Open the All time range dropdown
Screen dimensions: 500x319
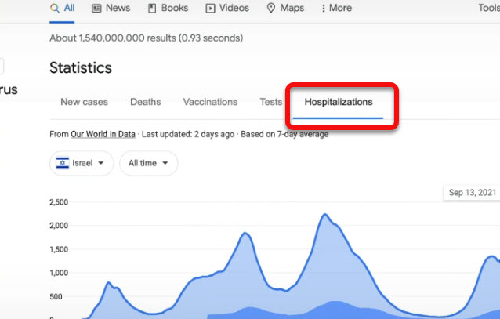(149, 163)
